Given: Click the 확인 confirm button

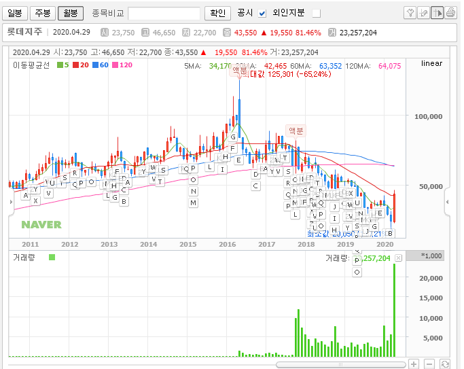Looking at the screenshot, I should click(x=217, y=14).
